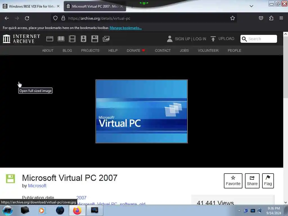288x216 pixels.
Task: Click the taskbar clock showing 9:36 PM
Action: [x=274, y=211]
